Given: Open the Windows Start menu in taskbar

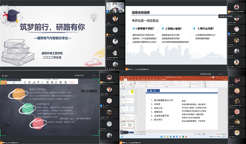Looking at the screenshot, I should pyautogui.click(x=161, y=137).
